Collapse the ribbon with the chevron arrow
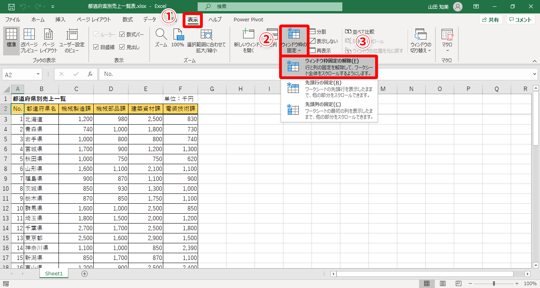The height and width of the screenshot is (288, 540). (x=535, y=61)
